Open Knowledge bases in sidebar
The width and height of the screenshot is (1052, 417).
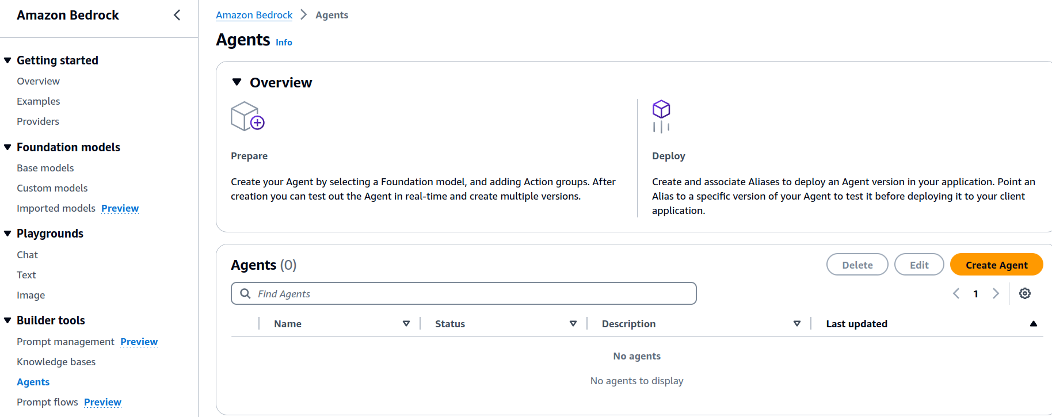tap(56, 362)
